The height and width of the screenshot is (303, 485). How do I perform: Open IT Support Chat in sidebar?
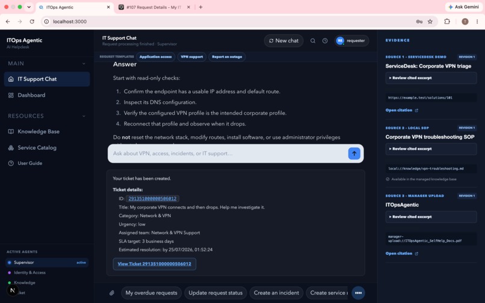point(47,79)
